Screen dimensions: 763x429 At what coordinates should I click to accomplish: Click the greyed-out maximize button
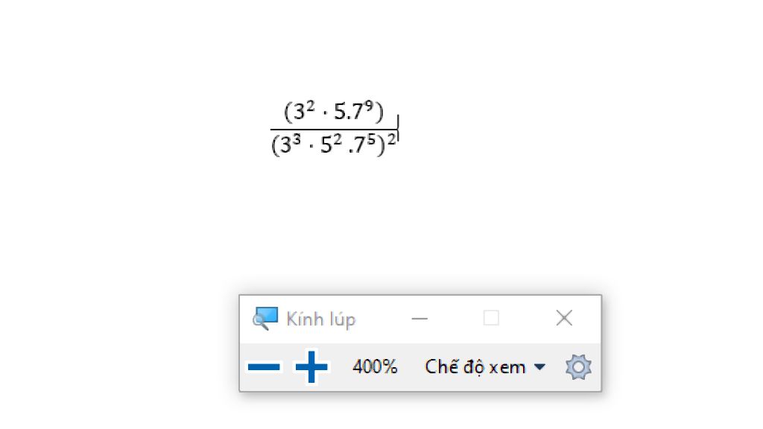pyautogui.click(x=491, y=318)
